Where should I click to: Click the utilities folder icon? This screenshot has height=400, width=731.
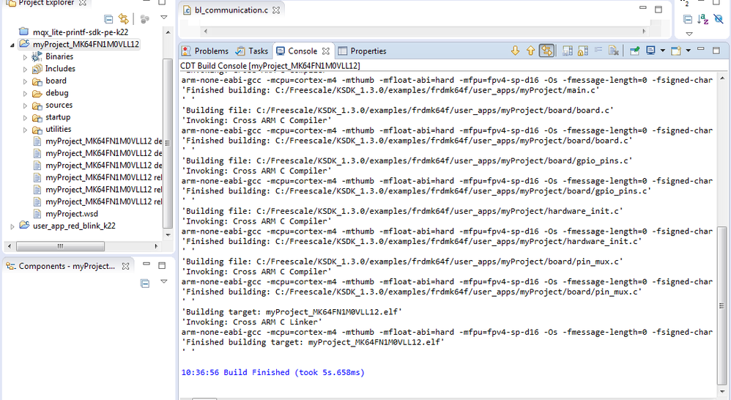pyautogui.click(x=37, y=130)
